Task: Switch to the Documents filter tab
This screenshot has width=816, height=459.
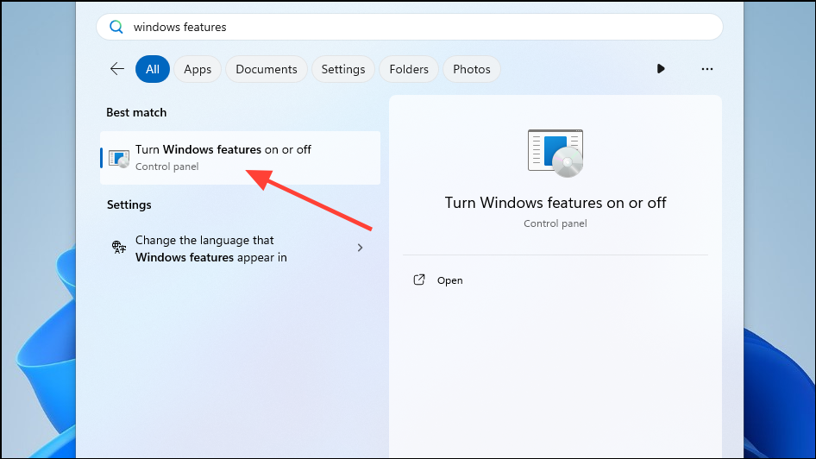Action: [266, 69]
